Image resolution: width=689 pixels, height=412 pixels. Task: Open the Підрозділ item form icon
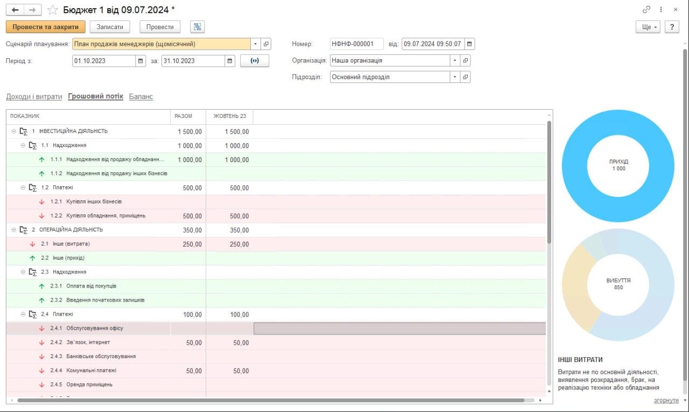point(466,77)
